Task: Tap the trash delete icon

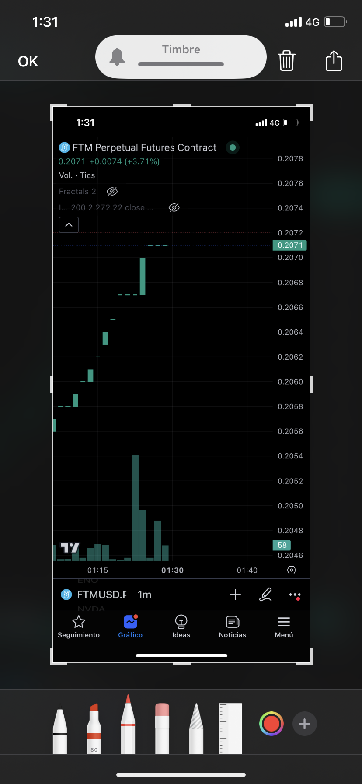Action: coord(286,60)
